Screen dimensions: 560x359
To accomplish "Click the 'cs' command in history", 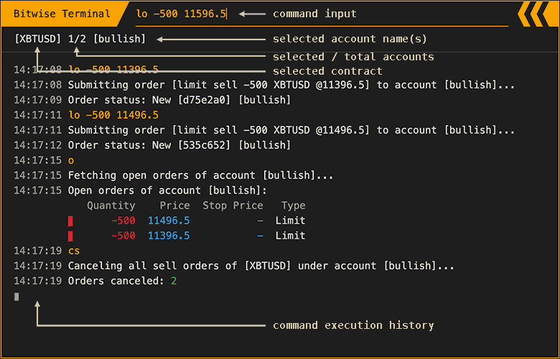I will point(74,251).
